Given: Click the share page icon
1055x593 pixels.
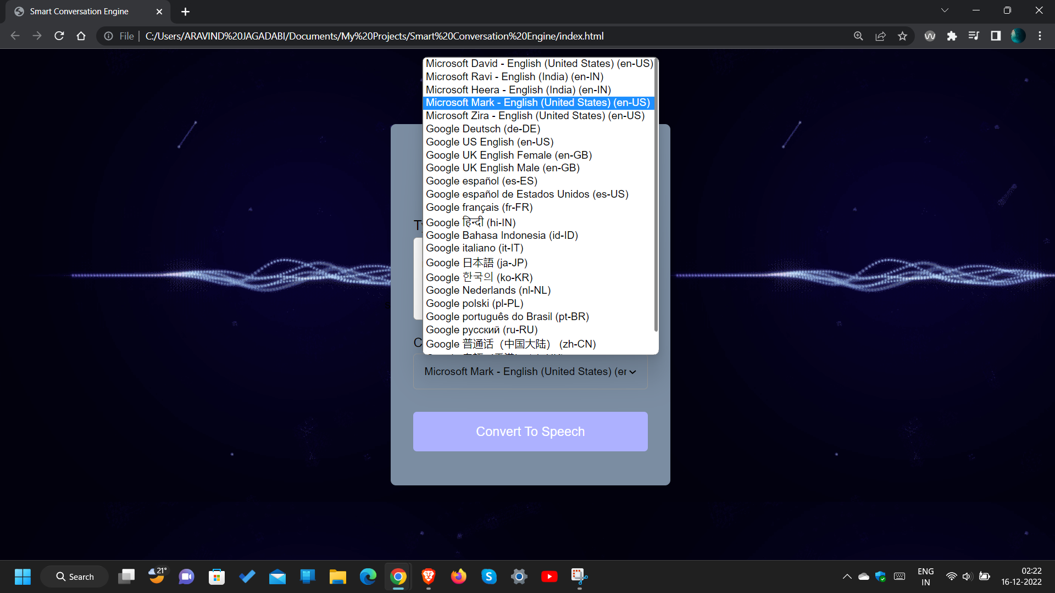Looking at the screenshot, I should (880, 36).
